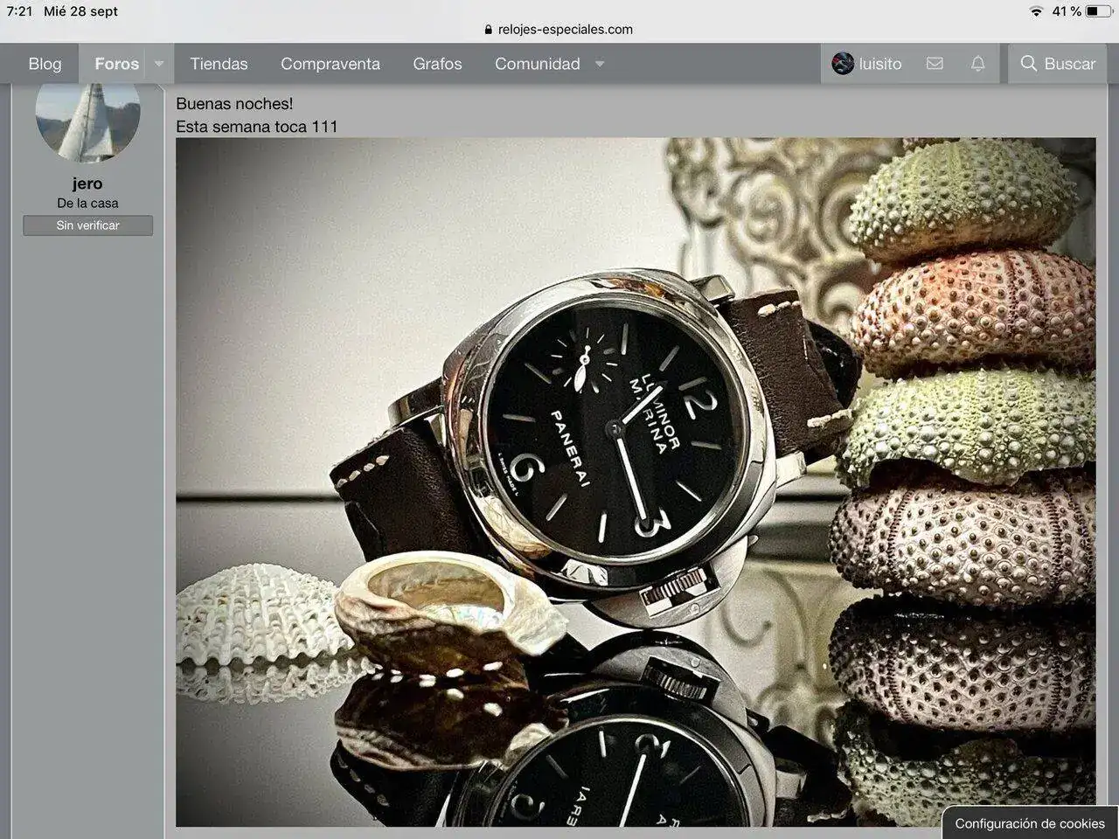Open the messages envelope icon
Viewport: 1119px width, 839px height.
click(935, 64)
